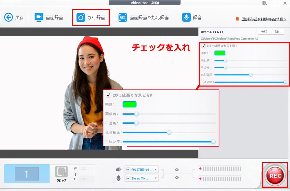Start recording with the red REC button
Viewport: 290px width, 191px height.
[x=275, y=175]
